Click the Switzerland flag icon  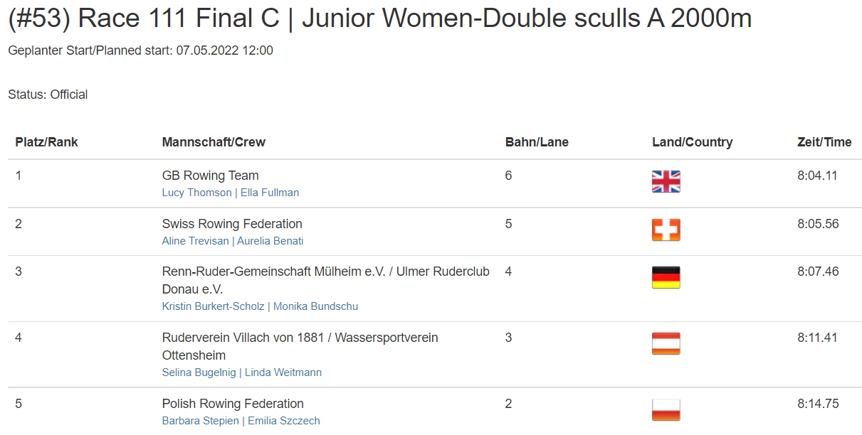point(666,230)
